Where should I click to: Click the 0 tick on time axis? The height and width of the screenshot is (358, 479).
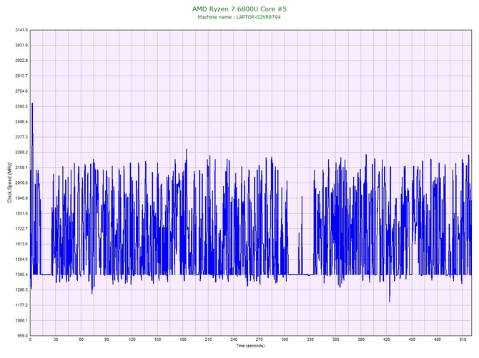click(30, 339)
